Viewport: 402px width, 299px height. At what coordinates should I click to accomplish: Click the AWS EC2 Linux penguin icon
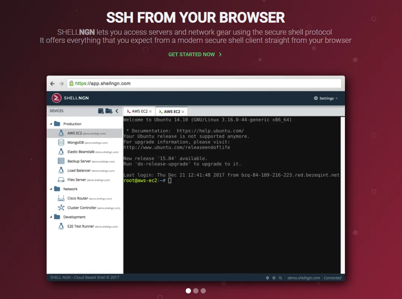(x=61, y=133)
